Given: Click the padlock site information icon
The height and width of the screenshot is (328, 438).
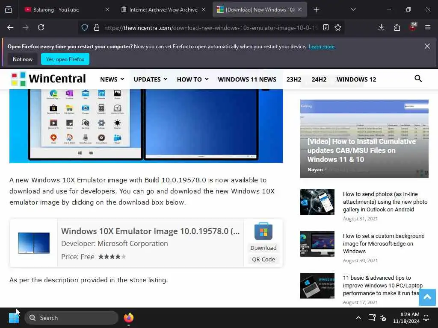Looking at the screenshot, I should pos(97,27).
